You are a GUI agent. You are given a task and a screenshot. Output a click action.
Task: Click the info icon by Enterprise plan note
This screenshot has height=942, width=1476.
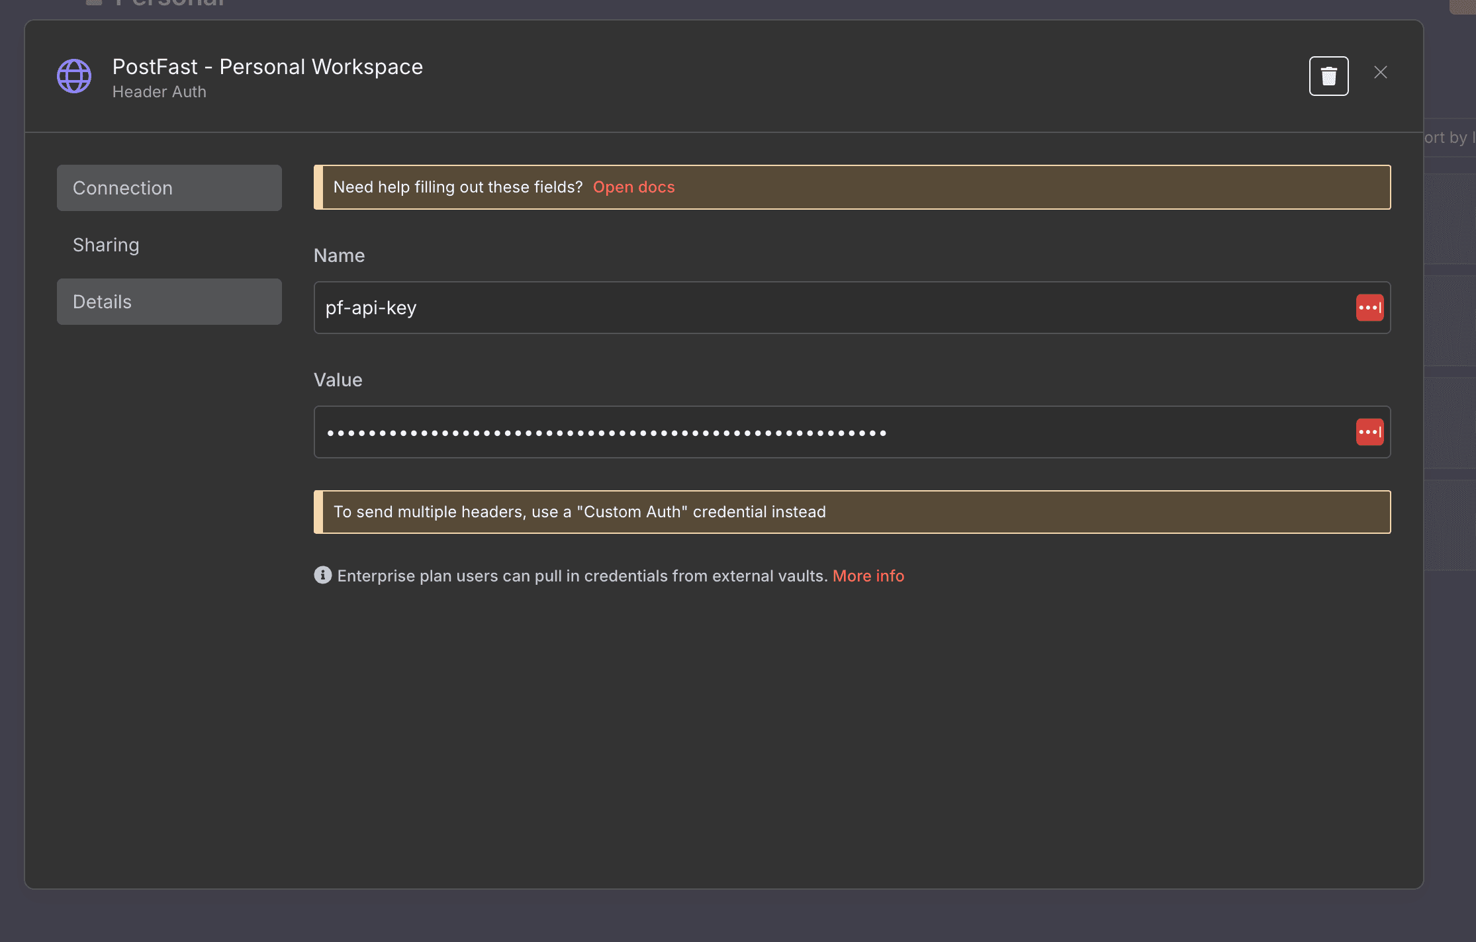(x=322, y=575)
